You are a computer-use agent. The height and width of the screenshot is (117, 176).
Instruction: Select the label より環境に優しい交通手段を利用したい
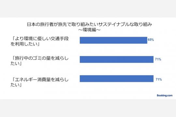39,41
